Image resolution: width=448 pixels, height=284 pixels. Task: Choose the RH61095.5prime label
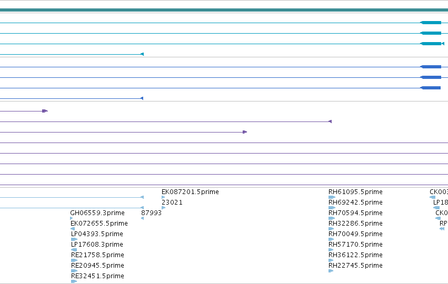(x=355, y=192)
